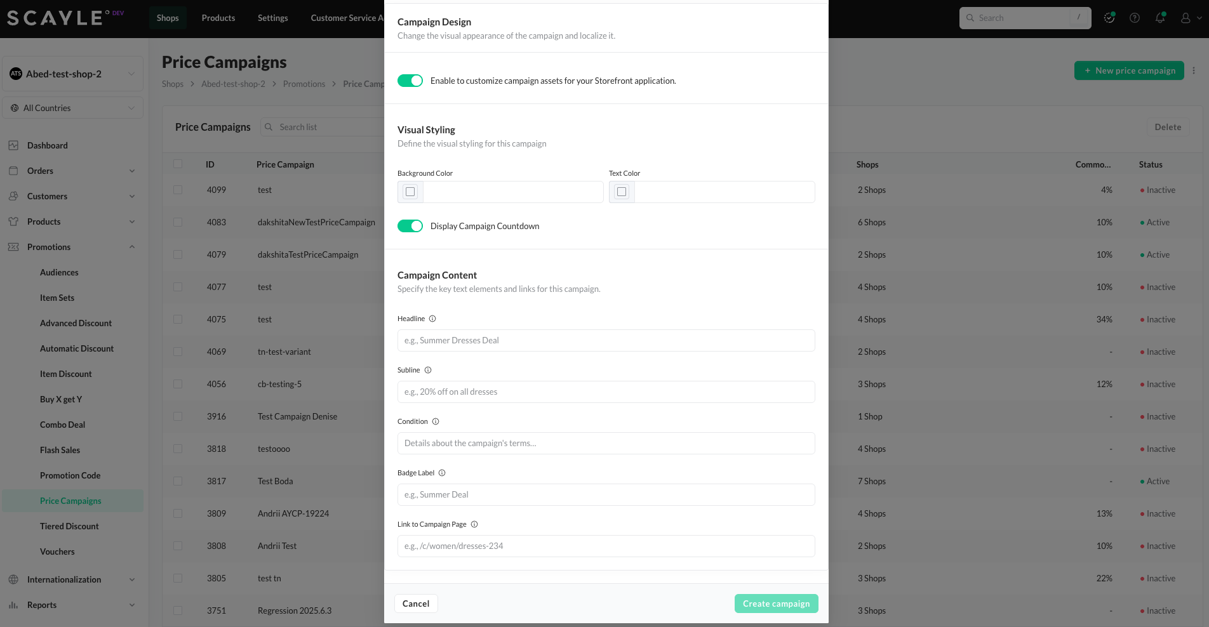This screenshot has height=627, width=1209.
Task: Click the Headline info icon
Action: click(432, 319)
